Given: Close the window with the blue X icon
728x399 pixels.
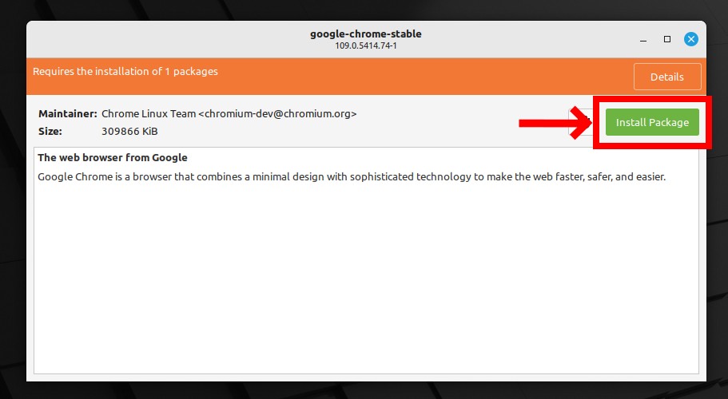Looking at the screenshot, I should click(691, 39).
